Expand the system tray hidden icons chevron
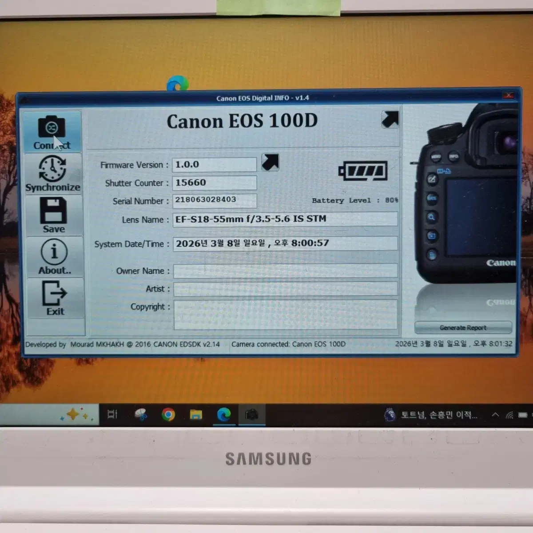Viewport: 533px width, 533px height. tap(495, 414)
